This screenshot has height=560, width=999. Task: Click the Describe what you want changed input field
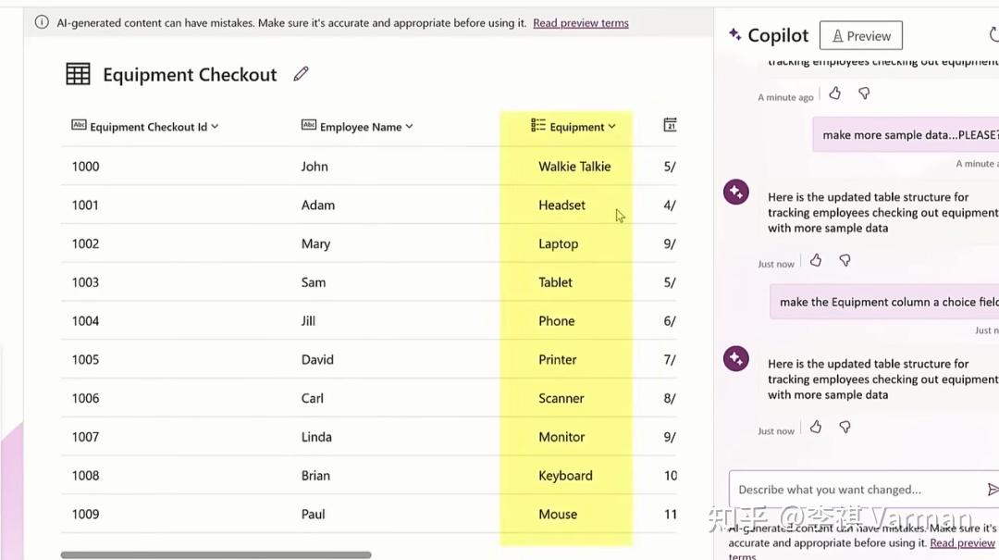coord(842,489)
